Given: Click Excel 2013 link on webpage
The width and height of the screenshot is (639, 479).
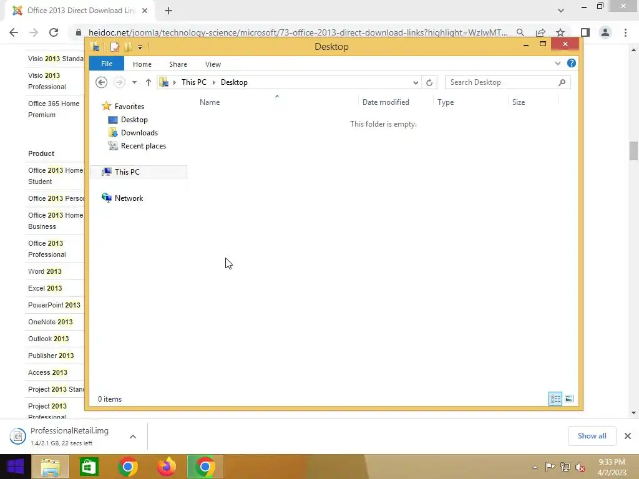Looking at the screenshot, I should [x=45, y=288].
